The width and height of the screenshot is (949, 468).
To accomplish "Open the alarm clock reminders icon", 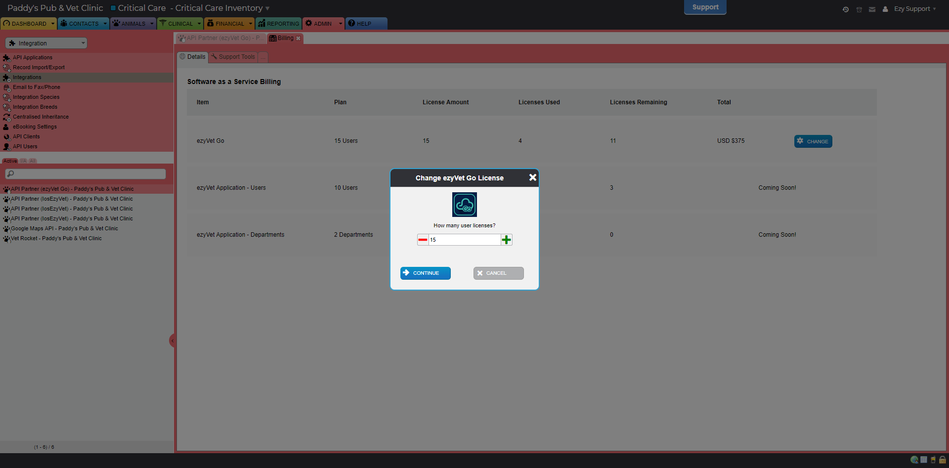I will pos(859,9).
